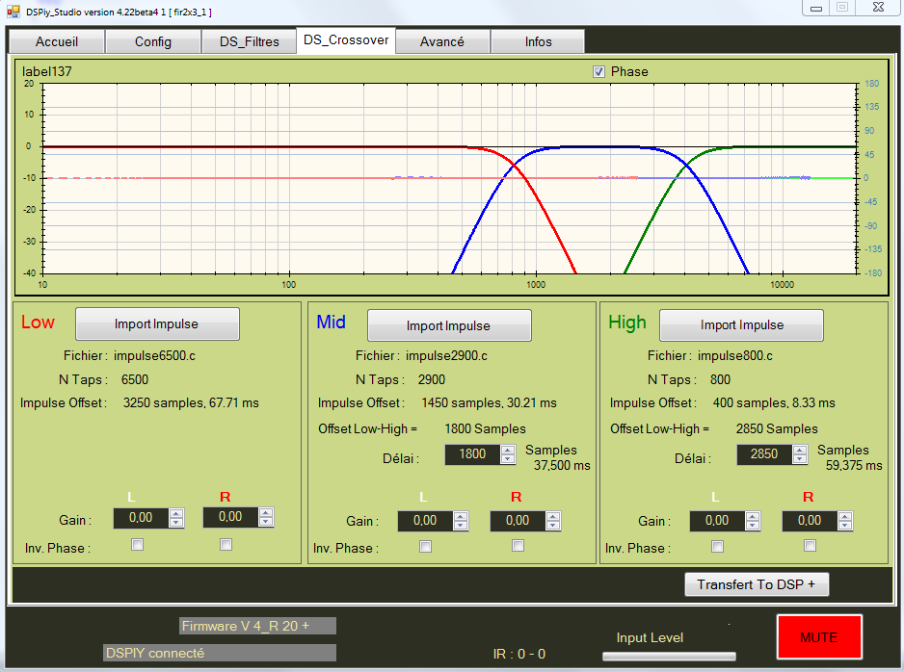Click the Mid Délai value field
904x672 pixels.
pyautogui.click(x=472, y=454)
